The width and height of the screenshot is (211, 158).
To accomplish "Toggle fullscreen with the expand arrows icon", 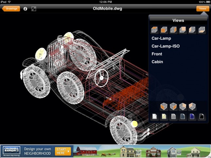I will (x=34, y=9).
